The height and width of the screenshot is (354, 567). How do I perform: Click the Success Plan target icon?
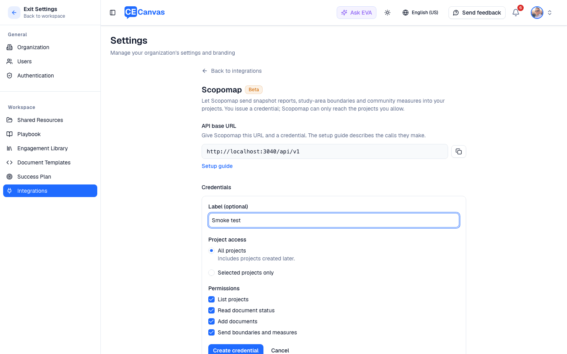(x=9, y=177)
